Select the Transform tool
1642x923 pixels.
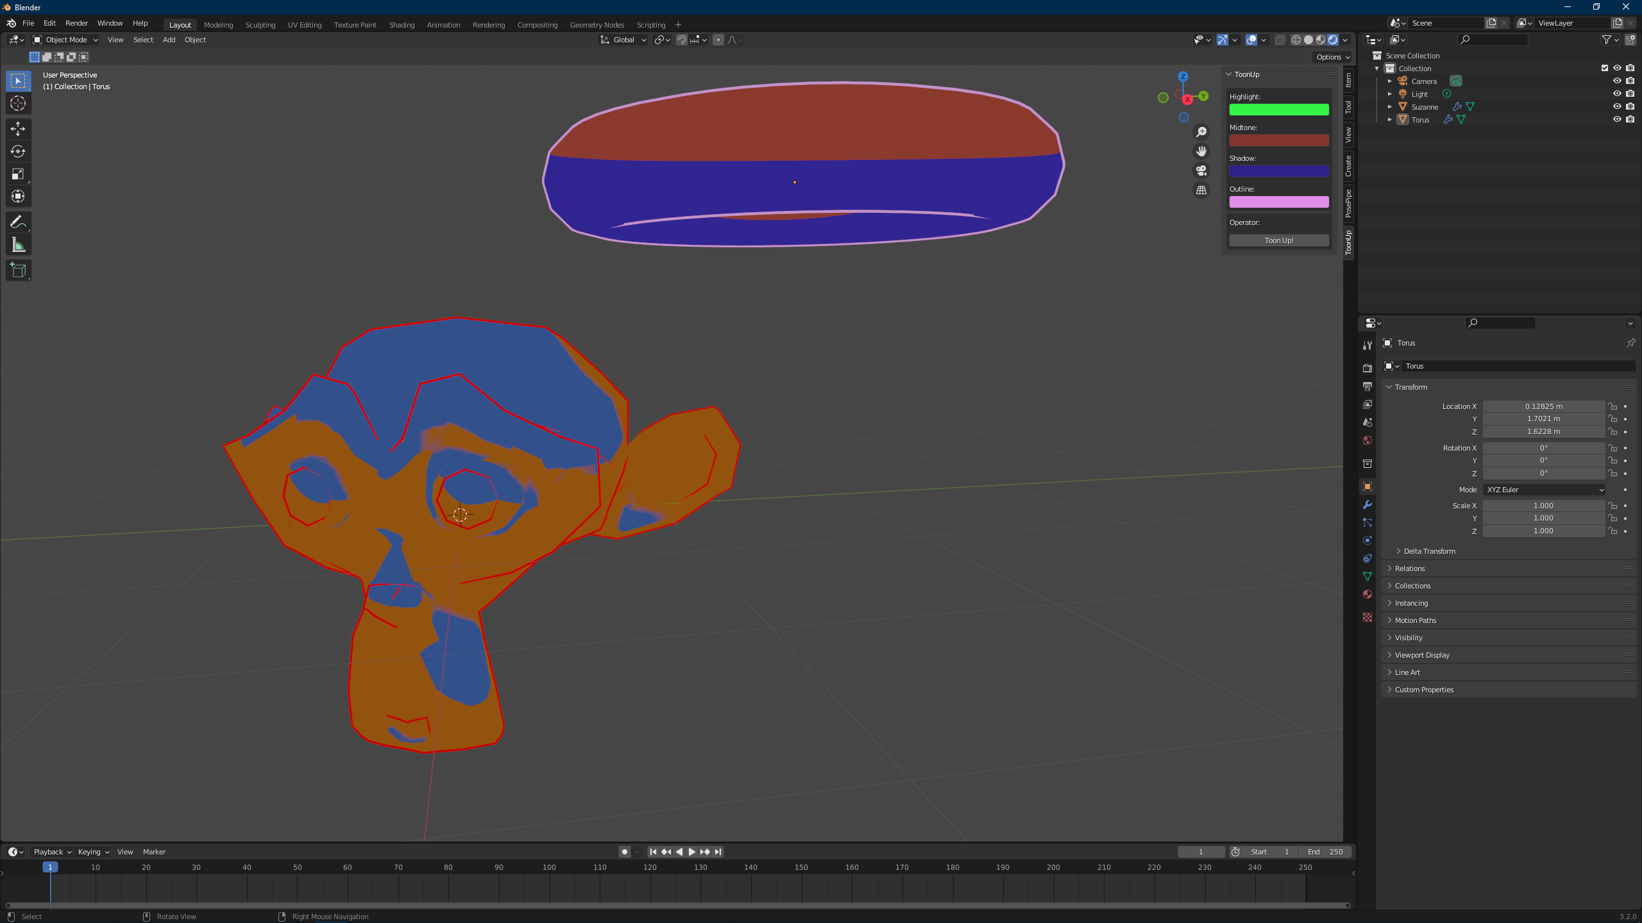click(18, 196)
